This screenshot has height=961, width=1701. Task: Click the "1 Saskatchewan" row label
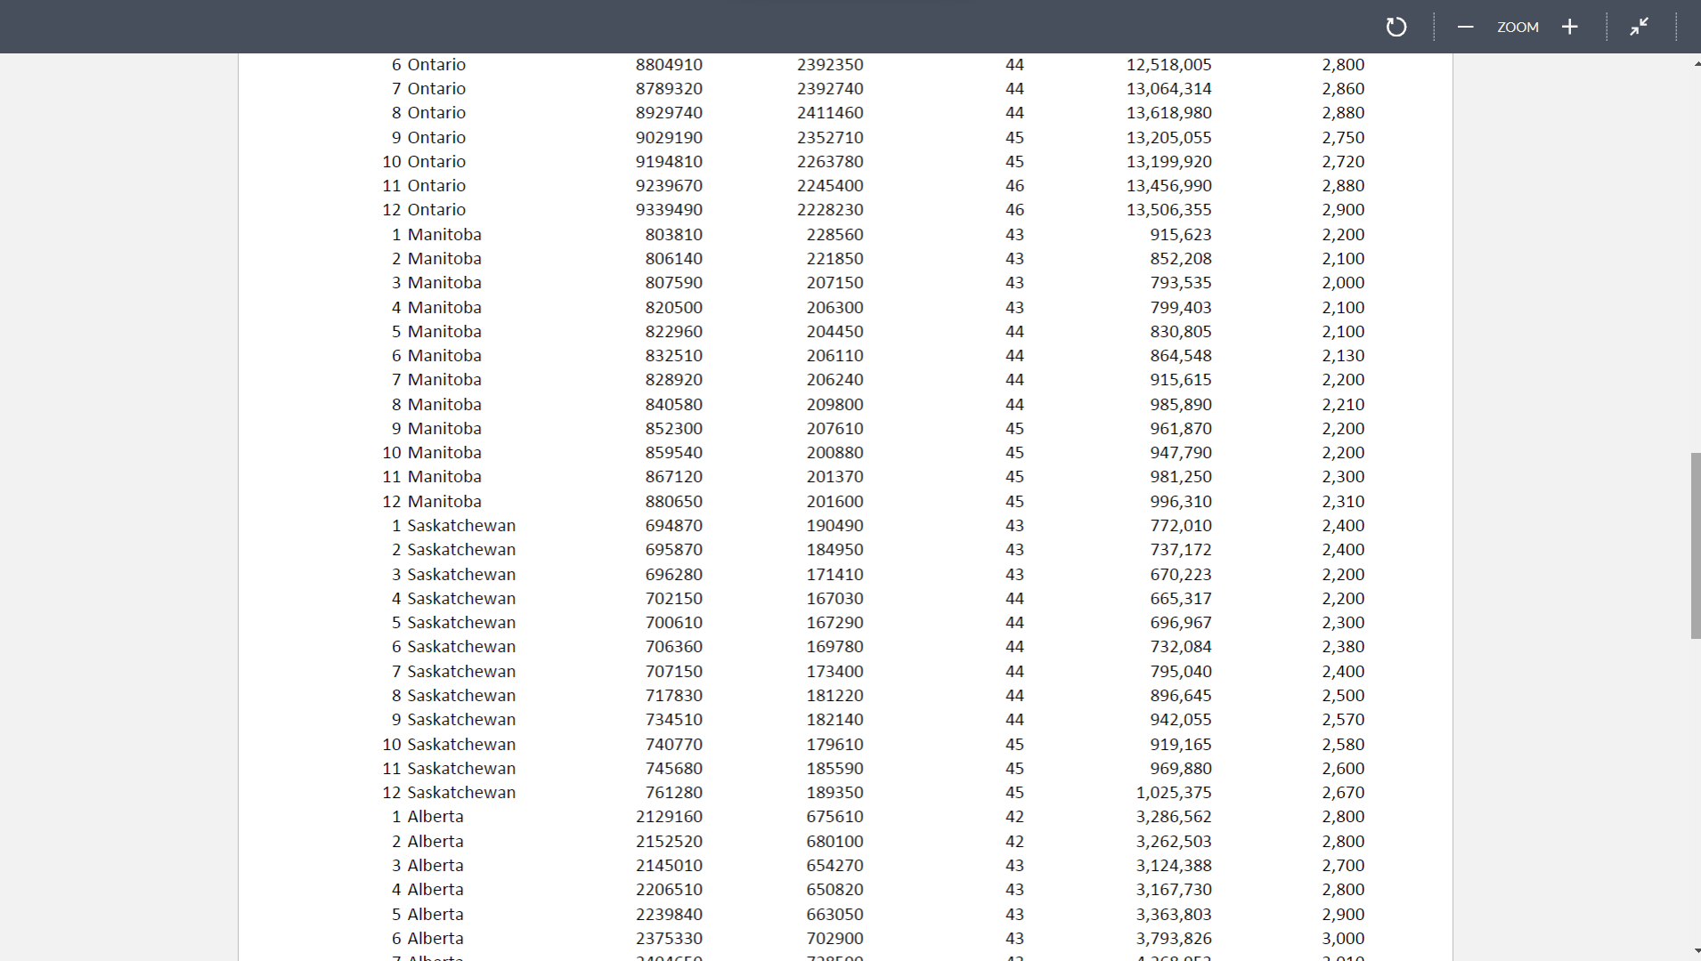point(454,526)
